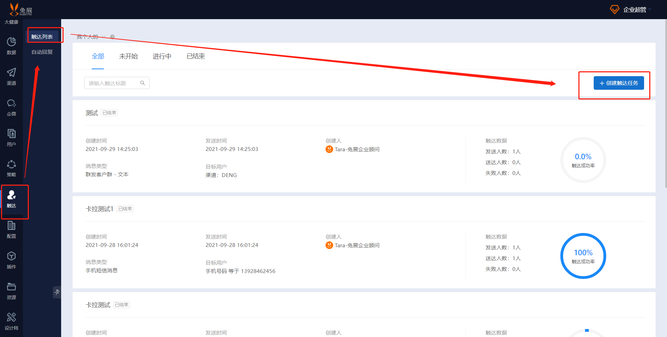Viewport: 667px width, 337px height.
Task: Open the 插件 plugins section
Action: pyautogui.click(x=11, y=260)
